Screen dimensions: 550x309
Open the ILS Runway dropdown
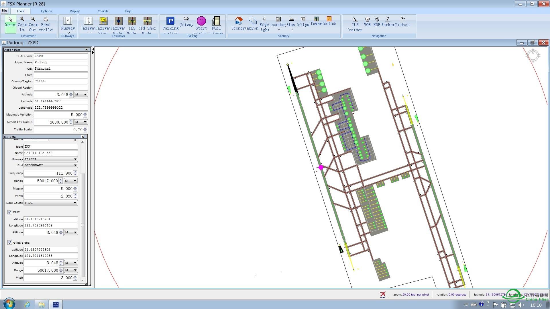[x=51, y=159]
